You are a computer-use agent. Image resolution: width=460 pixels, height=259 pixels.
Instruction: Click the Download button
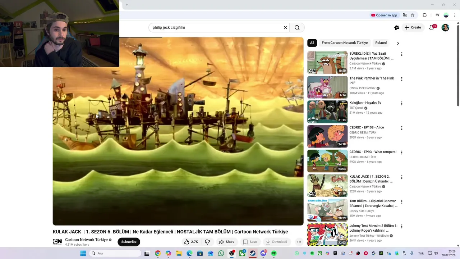(277, 242)
